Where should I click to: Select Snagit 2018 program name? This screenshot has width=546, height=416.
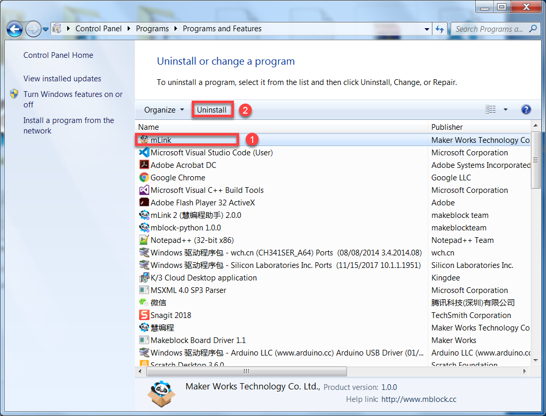[x=171, y=315]
